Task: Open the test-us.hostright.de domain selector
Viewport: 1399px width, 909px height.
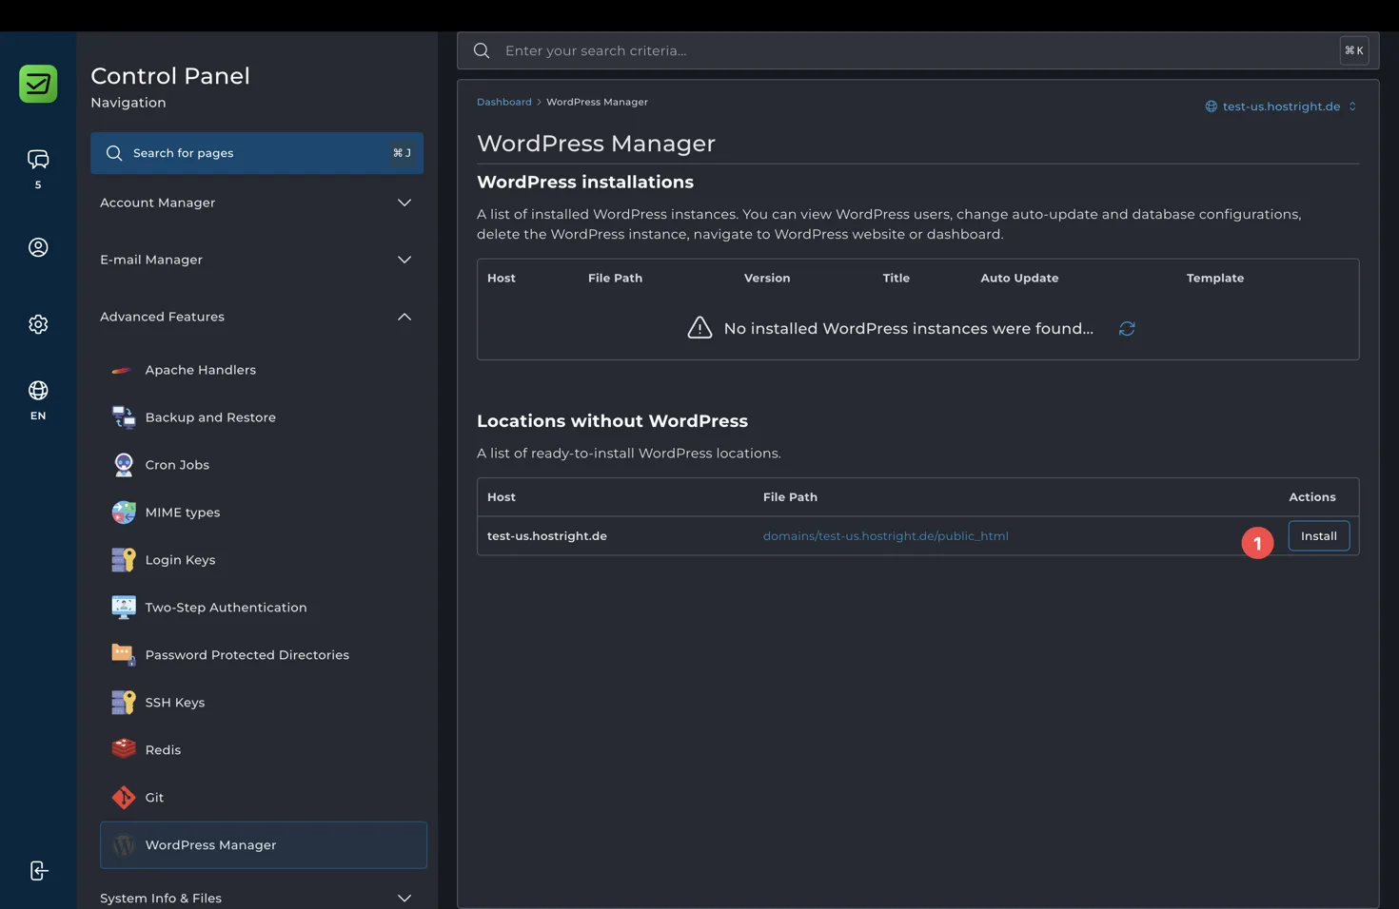Action: pyautogui.click(x=1280, y=106)
